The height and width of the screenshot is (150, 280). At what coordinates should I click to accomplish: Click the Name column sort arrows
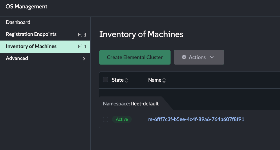point(164,81)
